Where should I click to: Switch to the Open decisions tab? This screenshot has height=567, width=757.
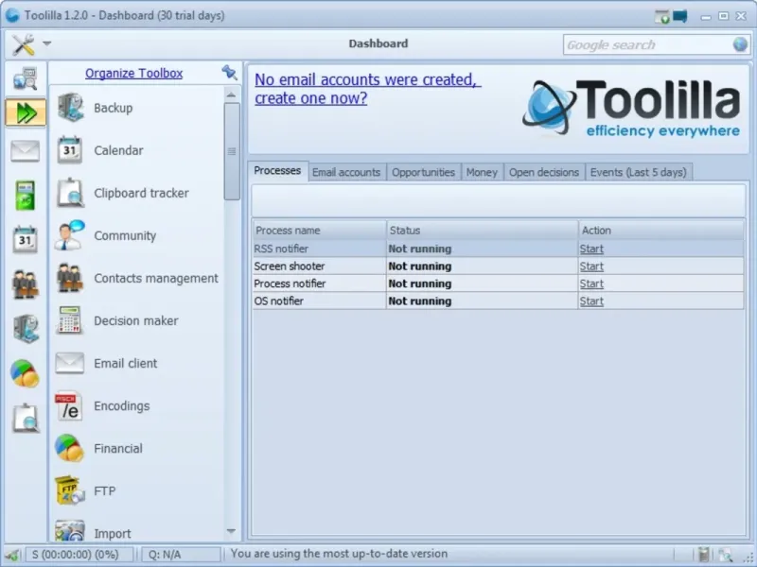coord(544,172)
